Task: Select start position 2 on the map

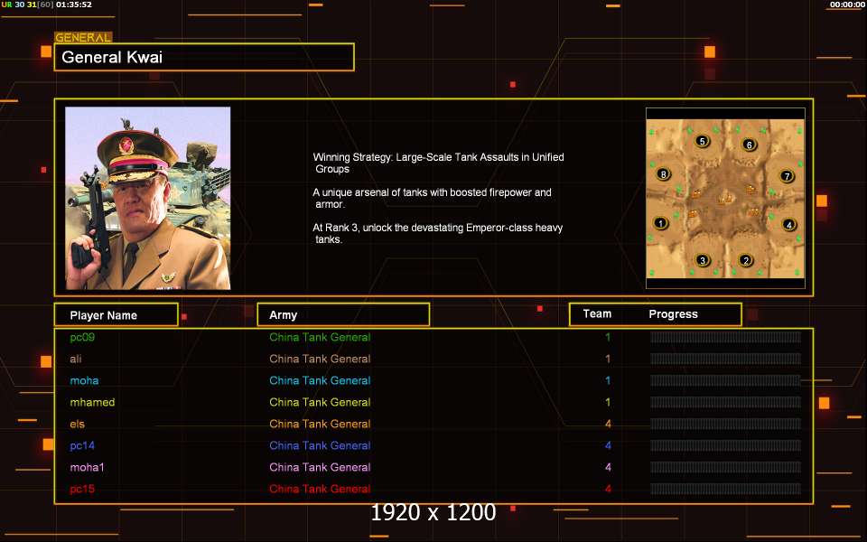Action: (x=746, y=260)
